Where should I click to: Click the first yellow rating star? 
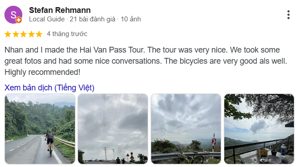pos(8,34)
